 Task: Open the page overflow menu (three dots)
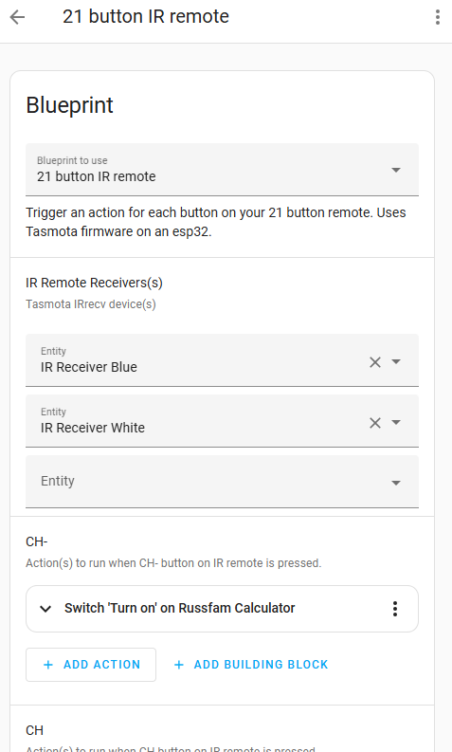click(x=437, y=17)
